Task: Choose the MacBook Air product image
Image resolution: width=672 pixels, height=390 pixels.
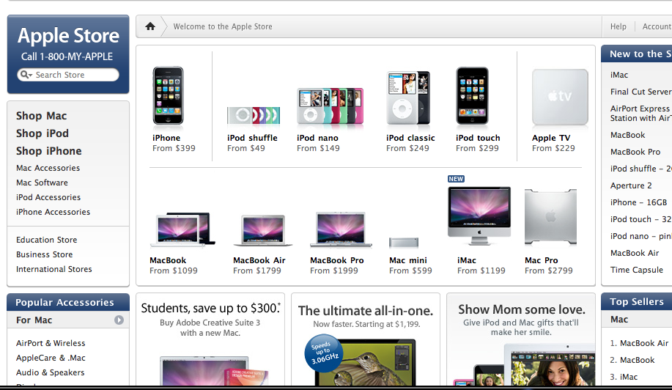Action: click(262, 231)
